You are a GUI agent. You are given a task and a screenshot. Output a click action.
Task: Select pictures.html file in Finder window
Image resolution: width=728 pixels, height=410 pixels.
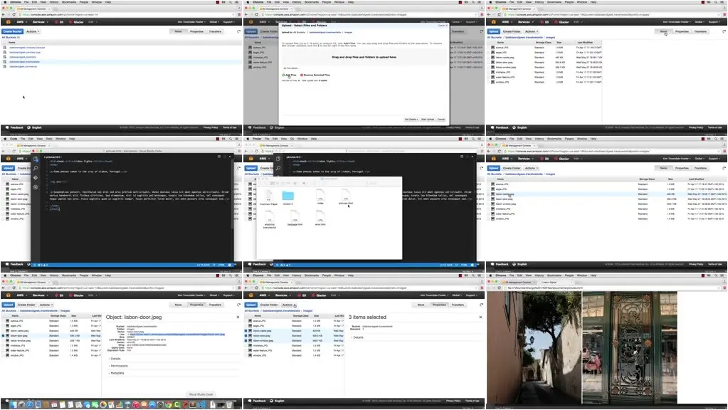point(345,197)
